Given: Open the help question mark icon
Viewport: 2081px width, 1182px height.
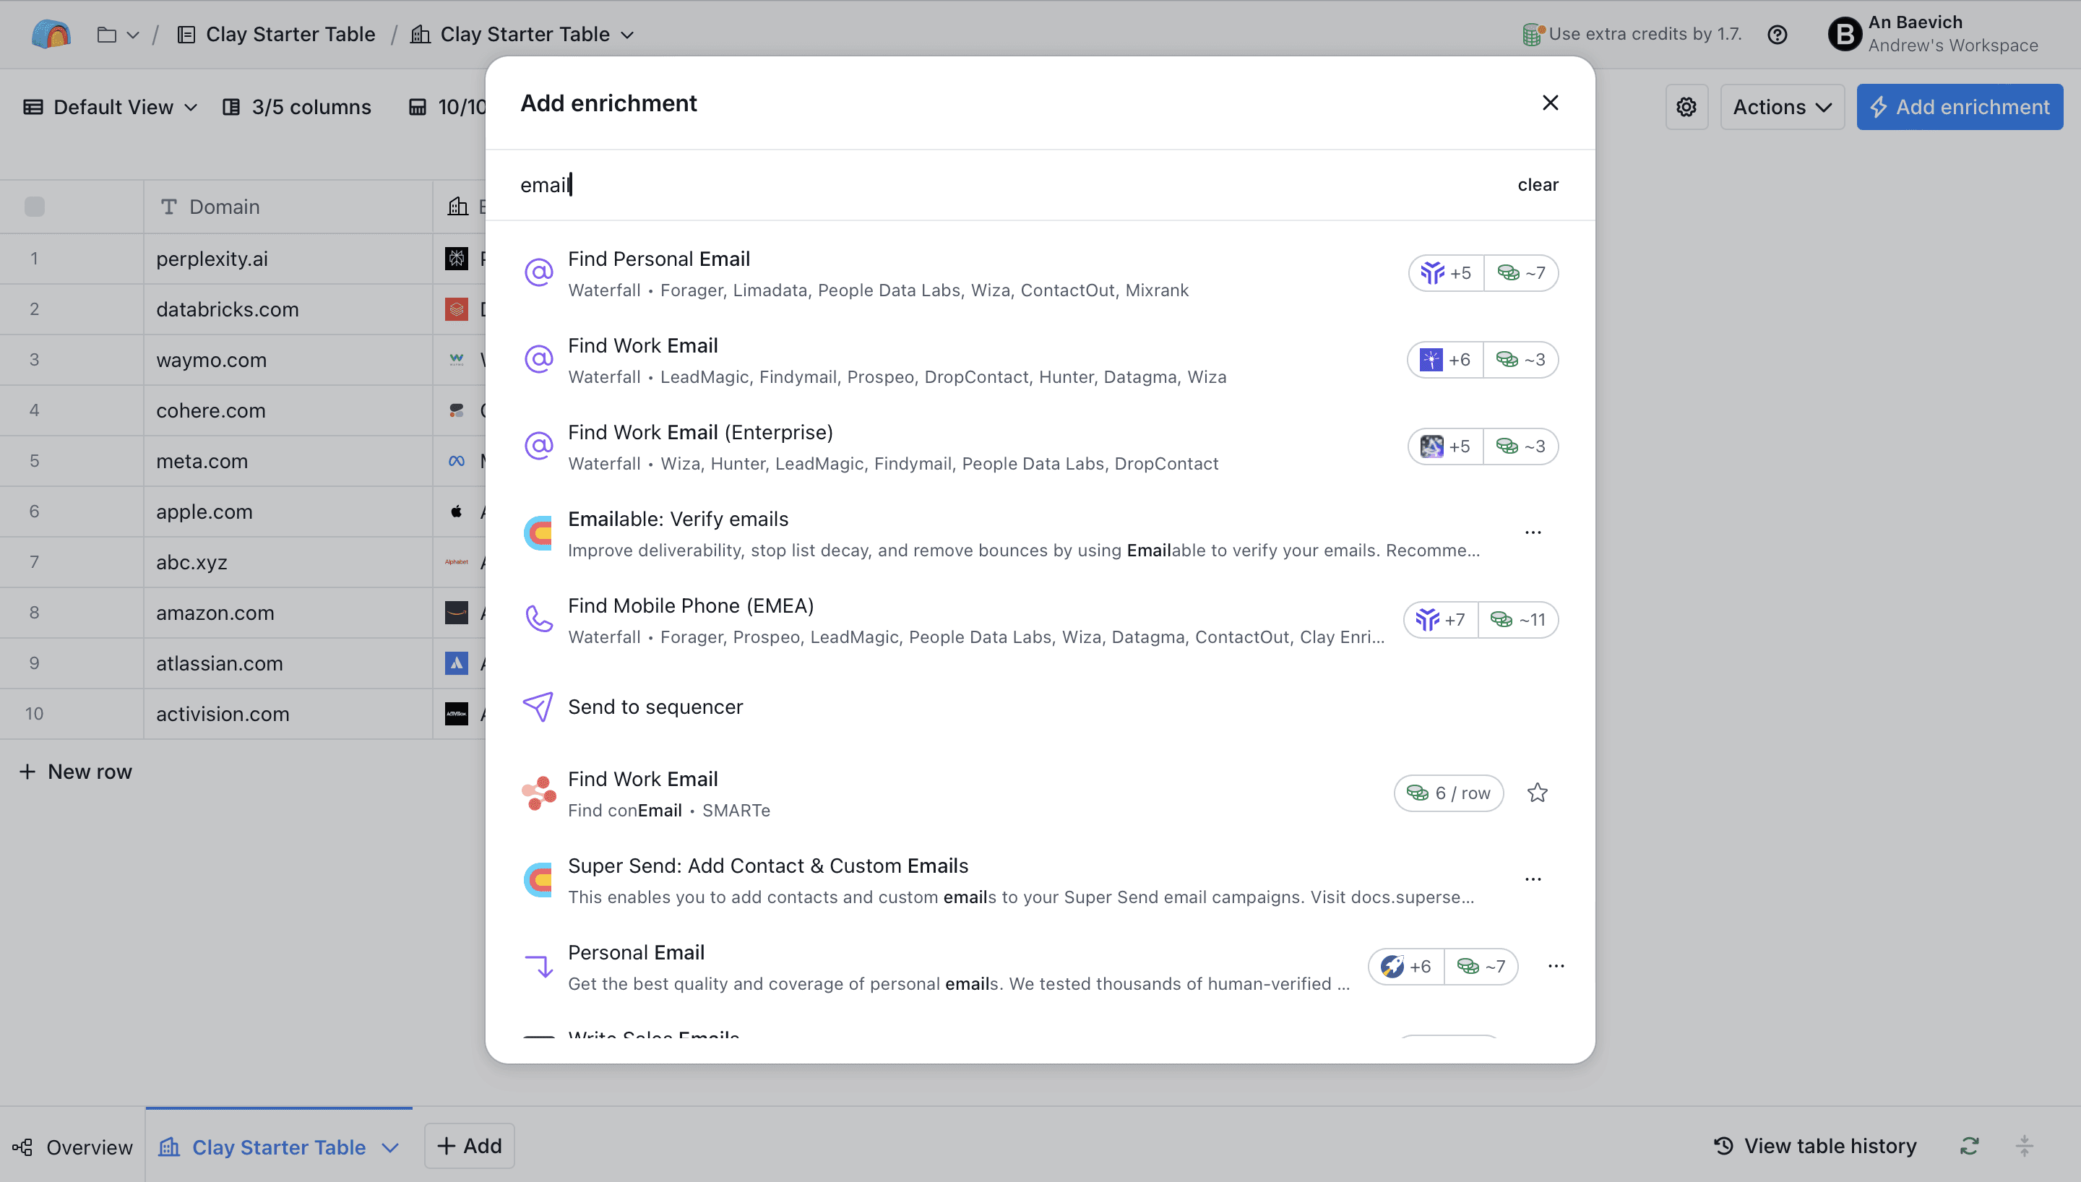Looking at the screenshot, I should [x=1777, y=35].
